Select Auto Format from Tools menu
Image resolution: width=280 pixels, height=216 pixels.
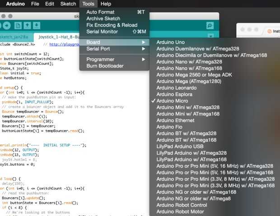coord(100,12)
